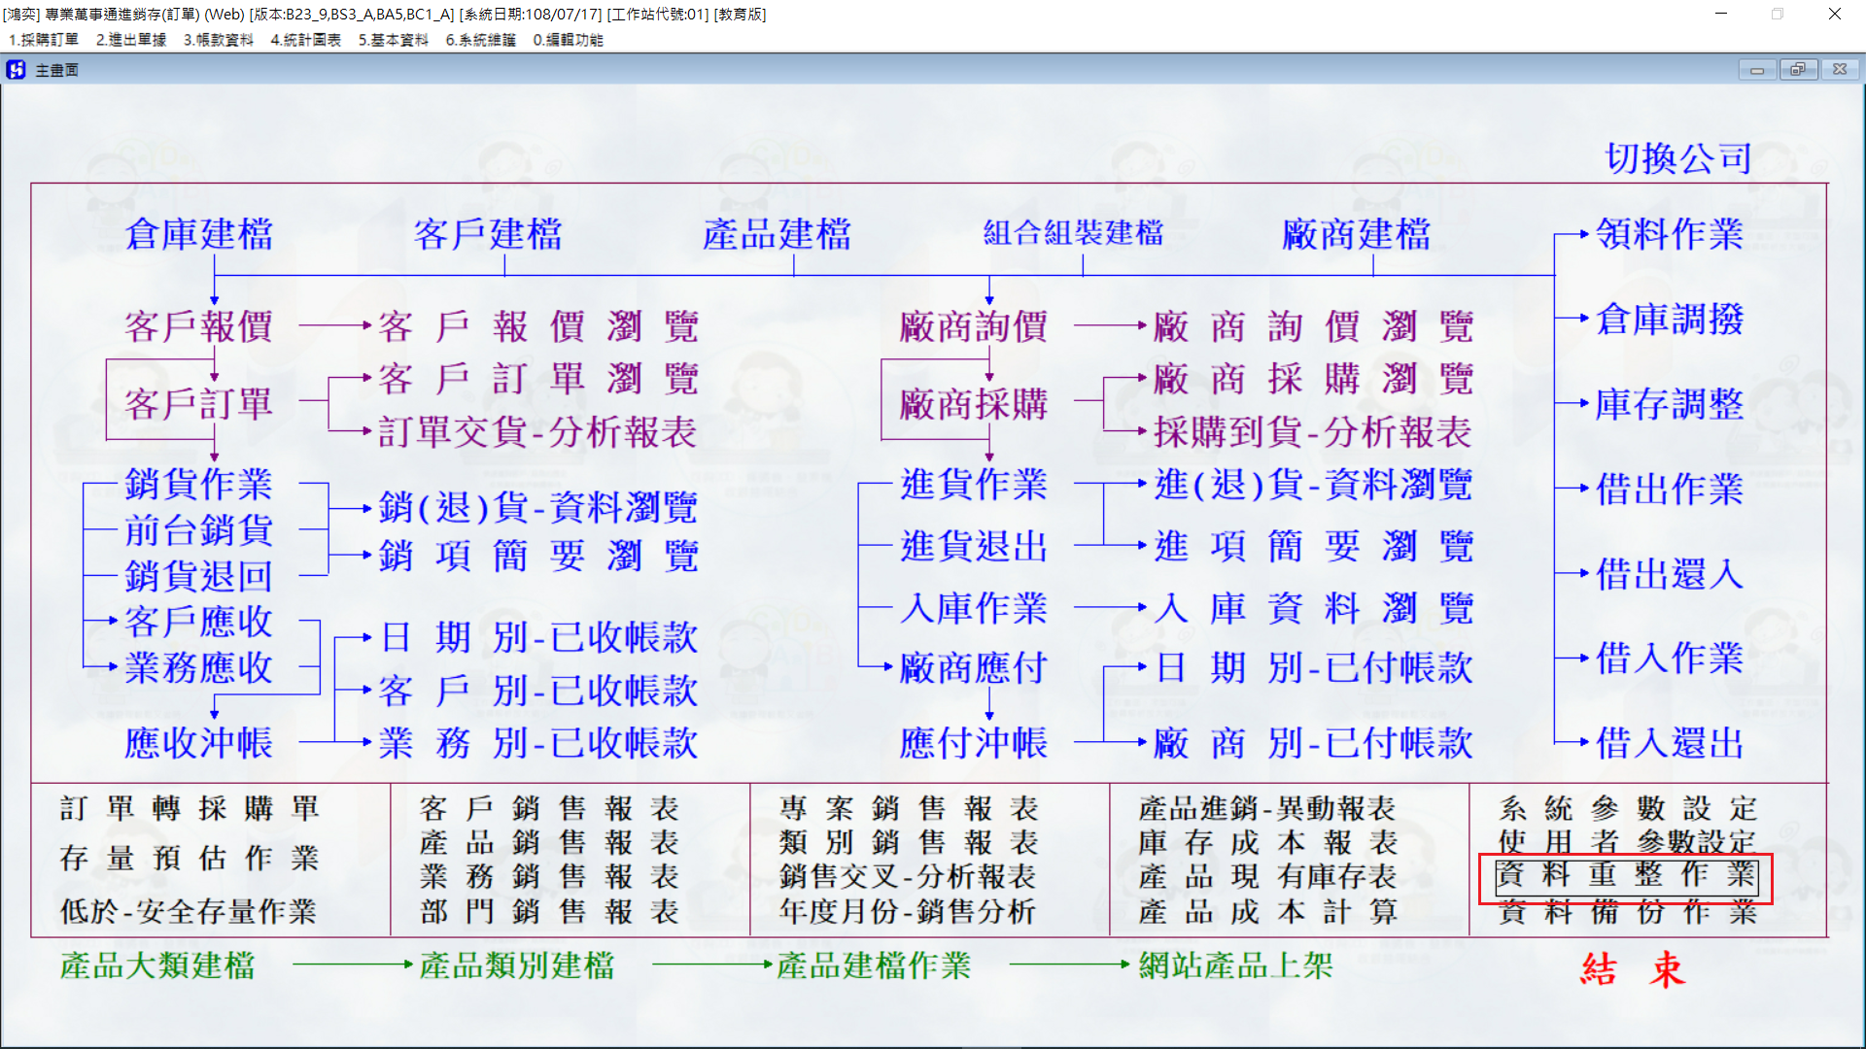Minimize the 主畫面 child window
The width and height of the screenshot is (1866, 1049).
pos(1756,70)
